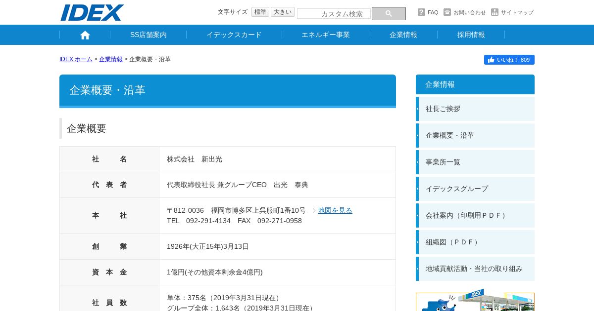This screenshot has height=311, width=594.
Task: Click the 社名 row header
Action: pos(109,159)
